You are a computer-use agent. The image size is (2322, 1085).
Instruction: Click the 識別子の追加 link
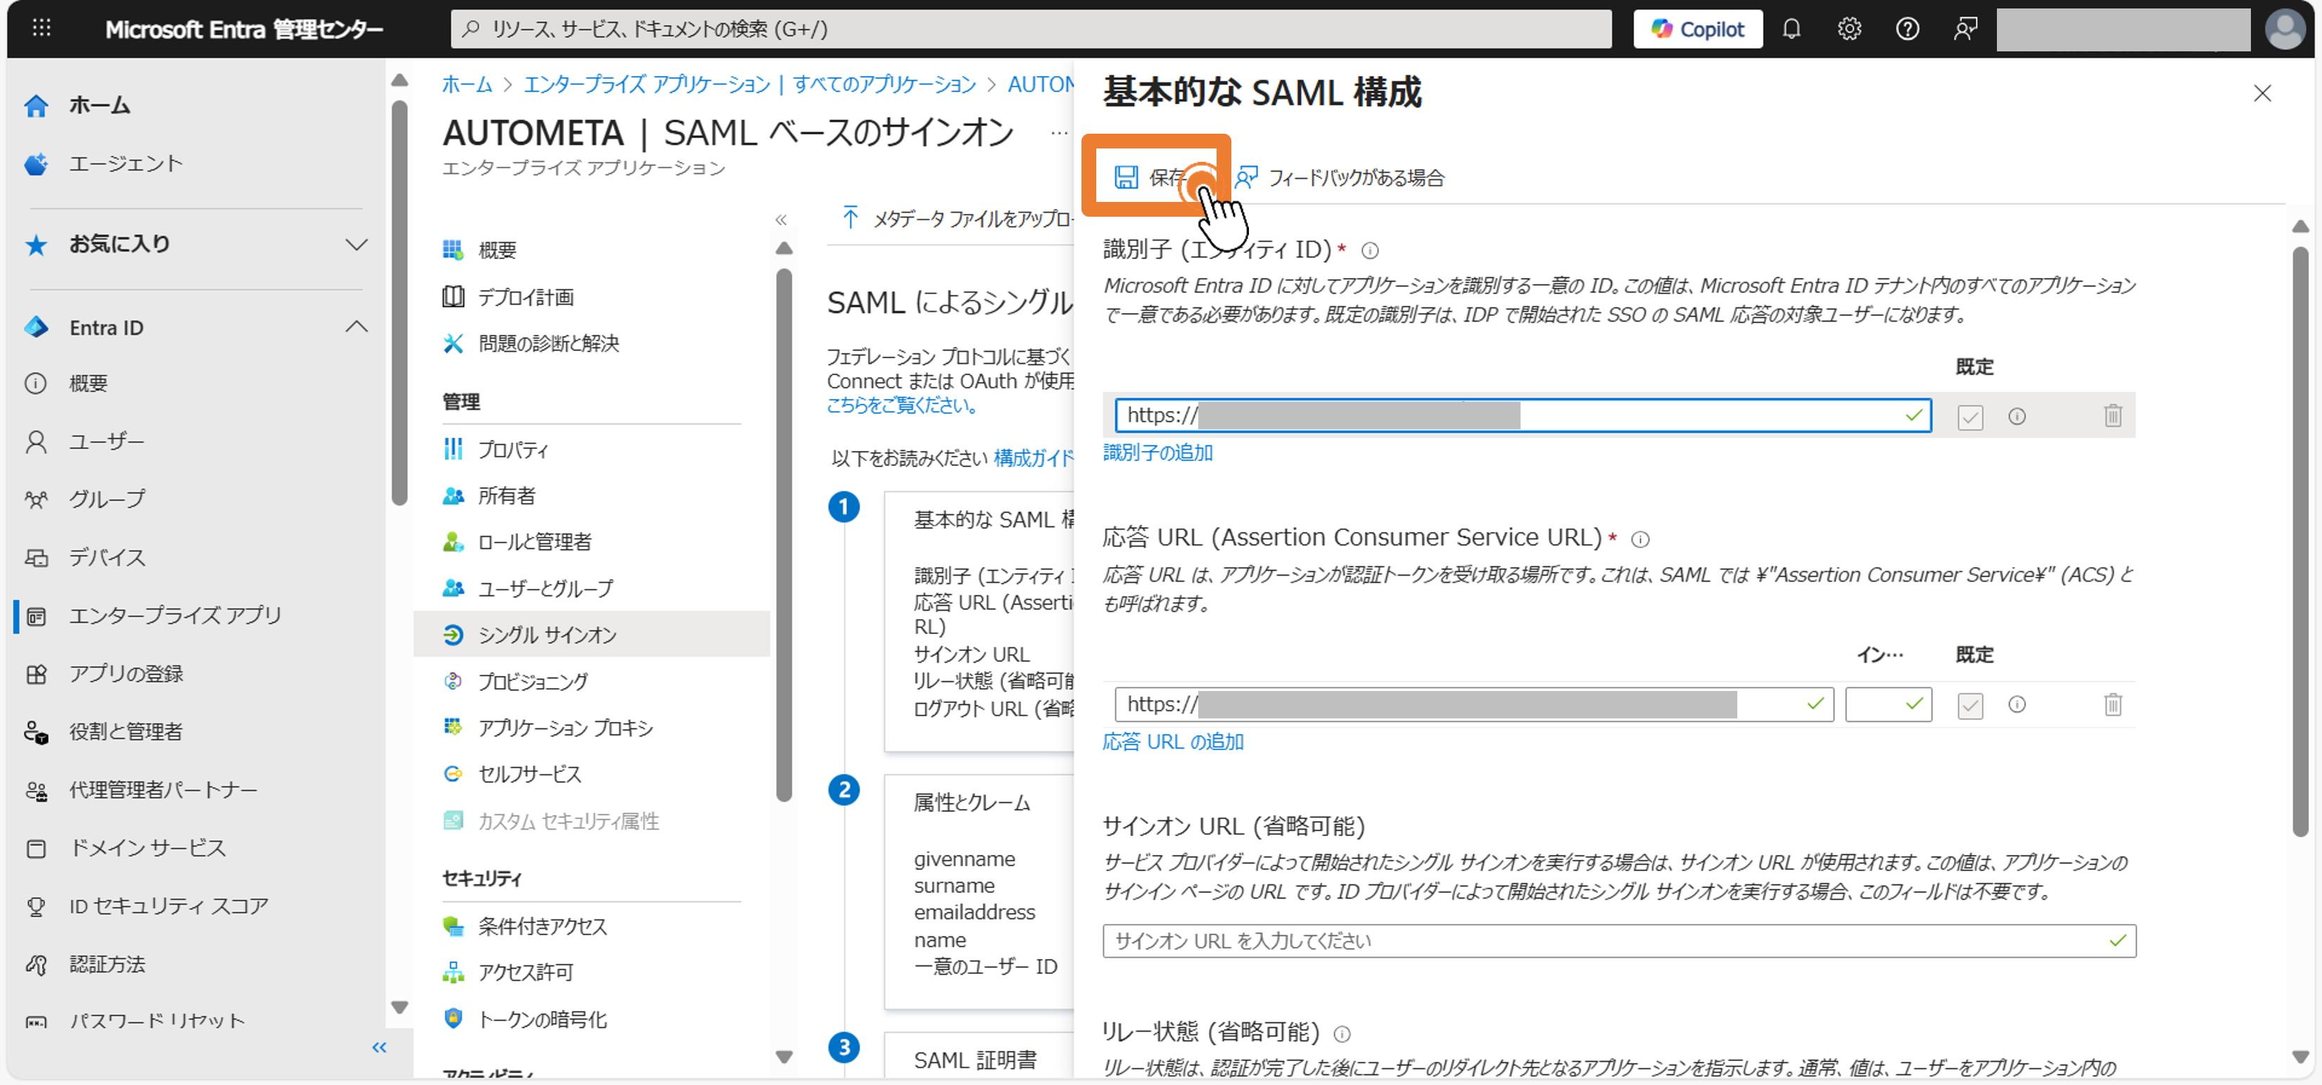tap(1157, 453)
